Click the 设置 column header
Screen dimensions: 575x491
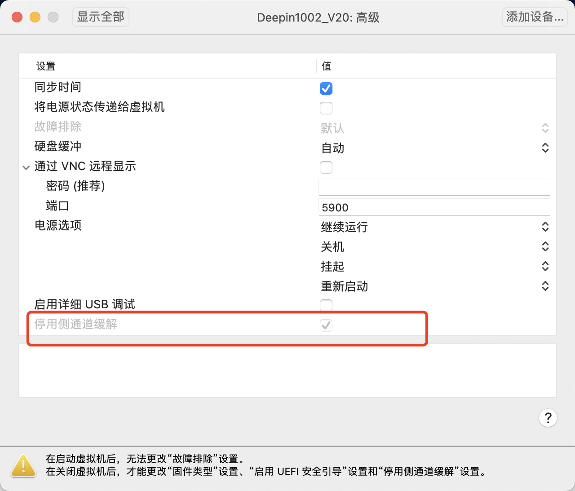46,66
